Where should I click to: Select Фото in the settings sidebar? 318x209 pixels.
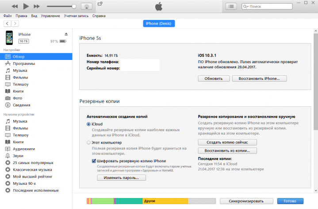click(x=18, y=98)
